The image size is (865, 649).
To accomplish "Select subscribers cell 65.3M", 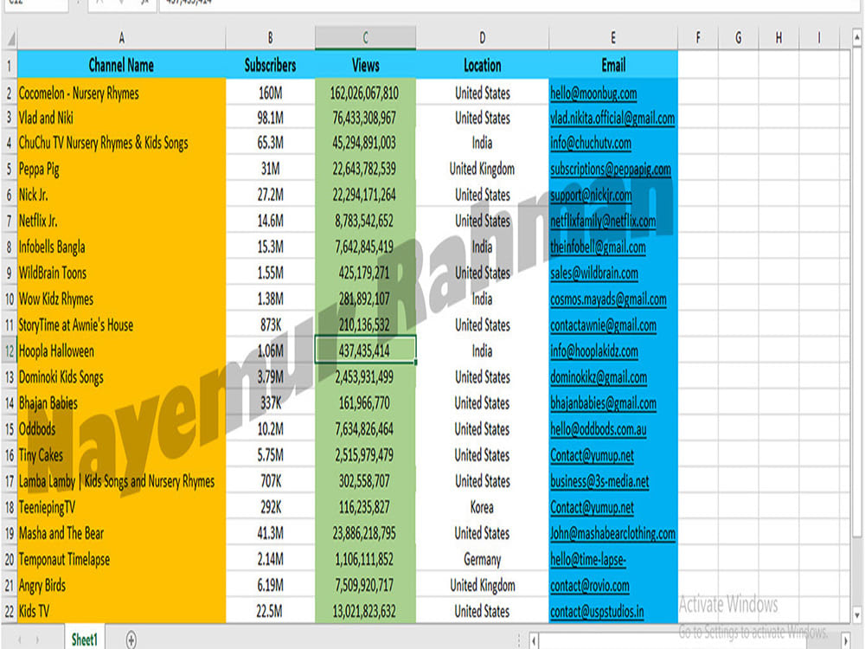I will click(x=270, y=143).
